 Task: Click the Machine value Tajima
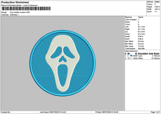[x=140, y=17]
